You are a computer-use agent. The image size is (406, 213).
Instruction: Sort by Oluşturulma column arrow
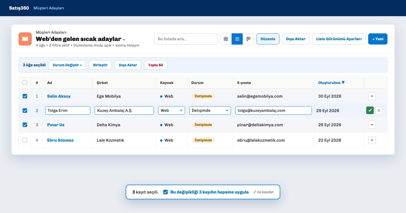343,82
